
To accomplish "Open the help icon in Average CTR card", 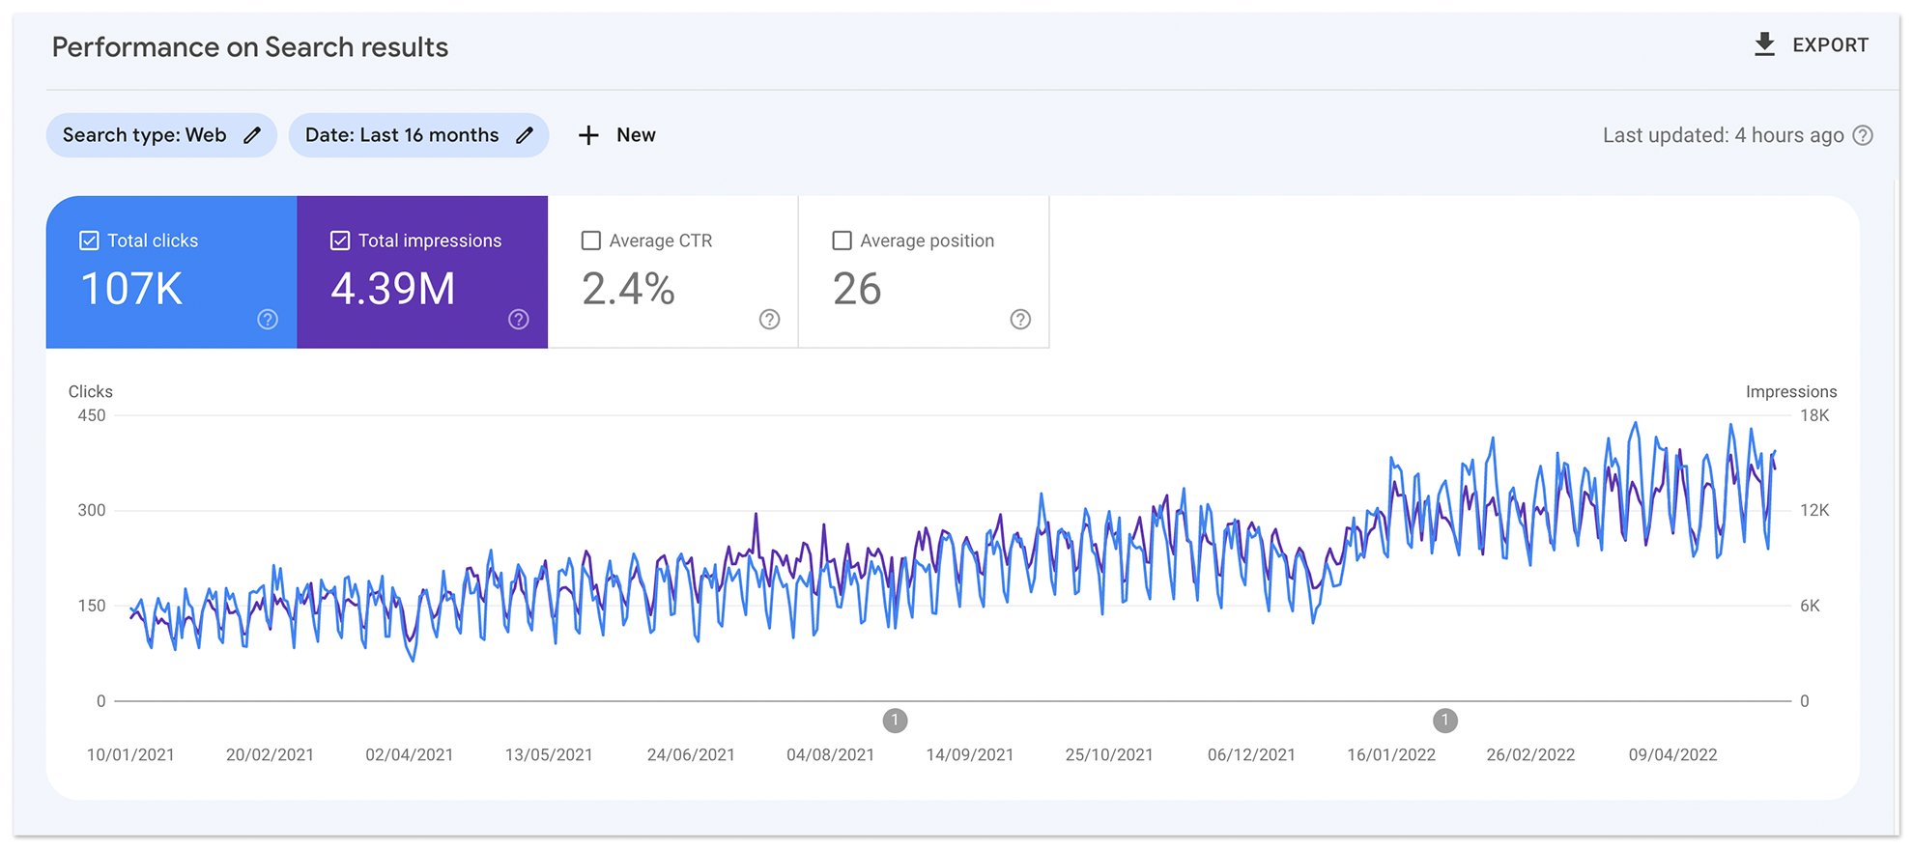I will pos(769,319).
